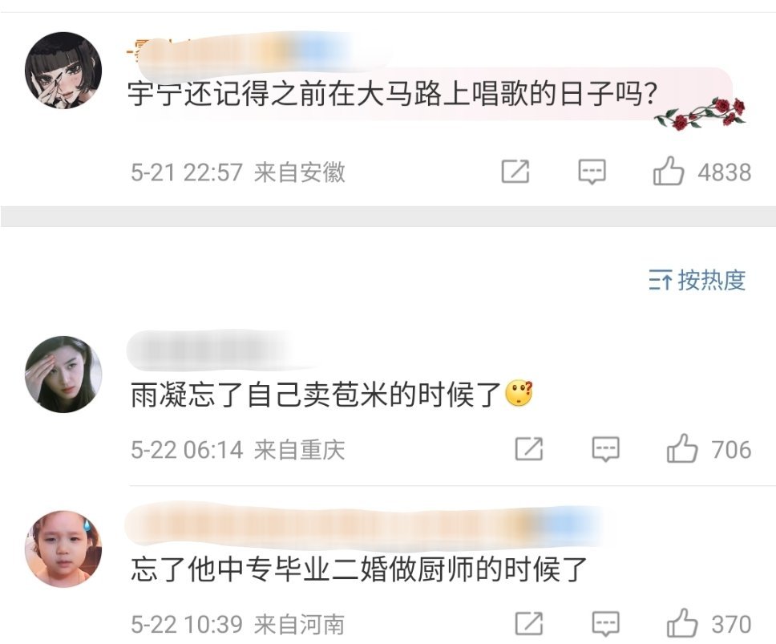Open the 按热度 sort dropdown

pos(697,280)
